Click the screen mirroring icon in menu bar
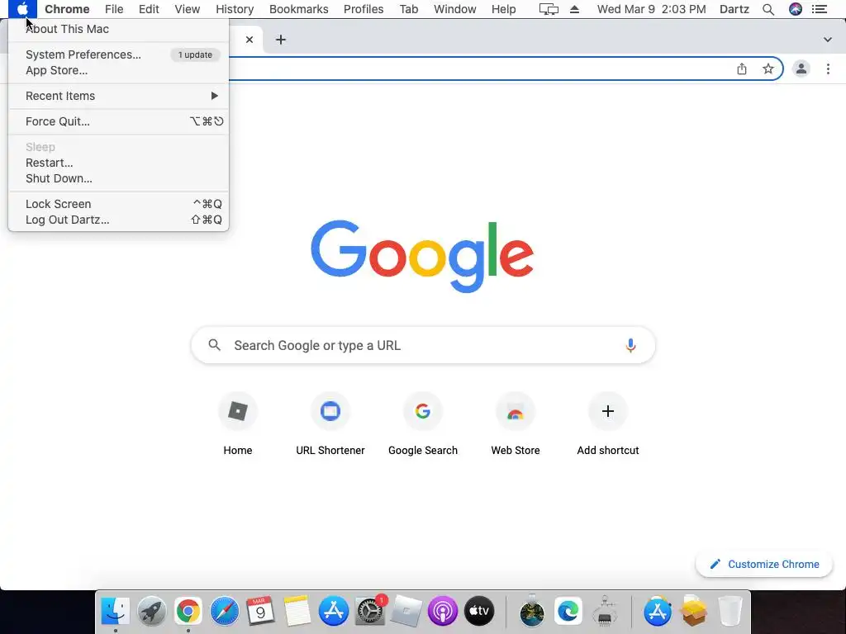The image size is (846, 634). tap(549, 9)
